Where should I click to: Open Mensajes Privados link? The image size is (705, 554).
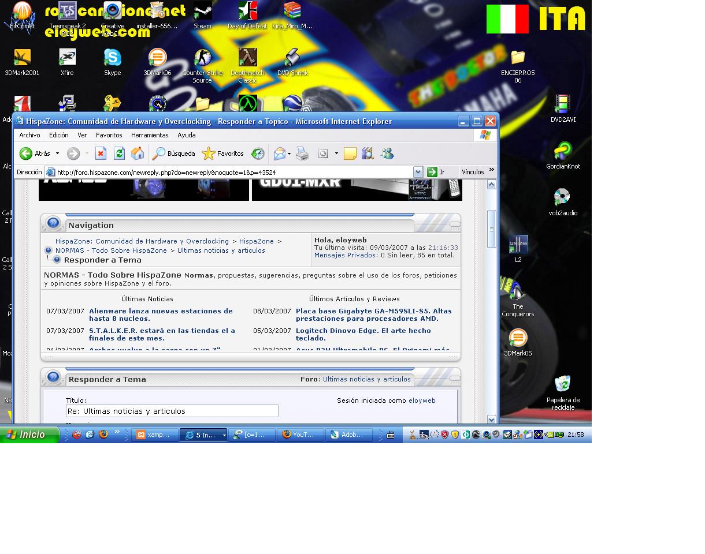[346, 255]
